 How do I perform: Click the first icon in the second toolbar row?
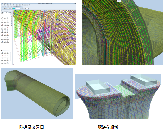pos(1,7)
